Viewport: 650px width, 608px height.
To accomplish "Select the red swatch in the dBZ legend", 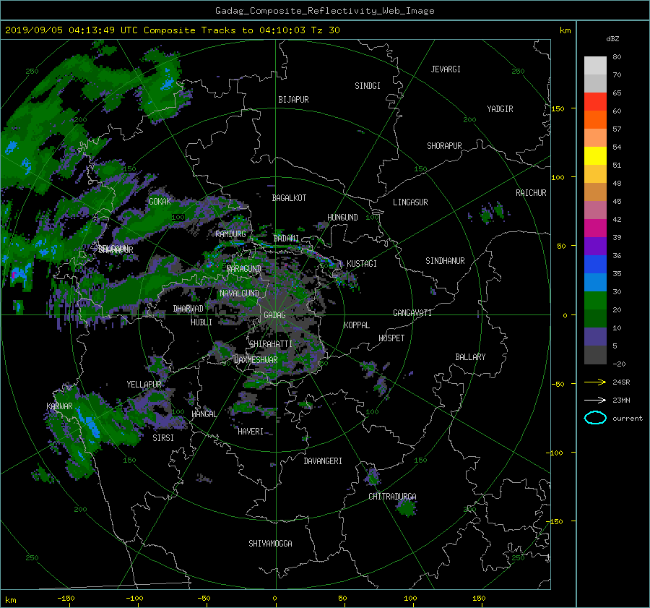I will pyautogui.click(x=595, y=101).
